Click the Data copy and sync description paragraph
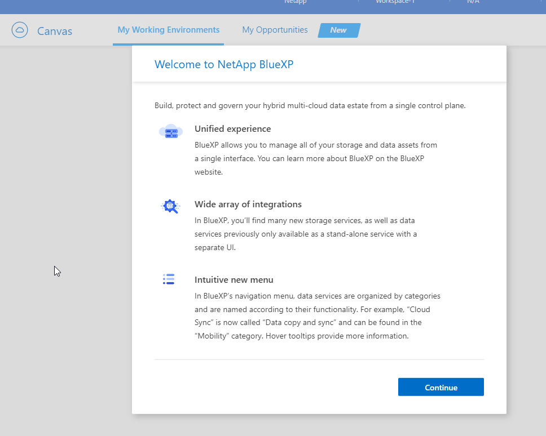The width and height of the screenshot is (546, 436). click(317, 316)
